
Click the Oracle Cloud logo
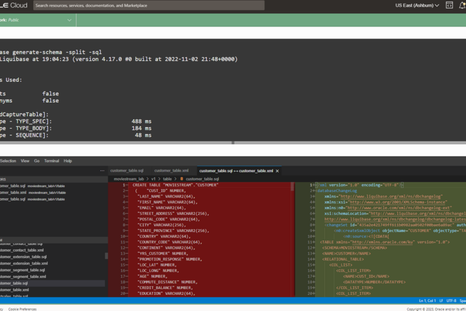tap(14, 5)
